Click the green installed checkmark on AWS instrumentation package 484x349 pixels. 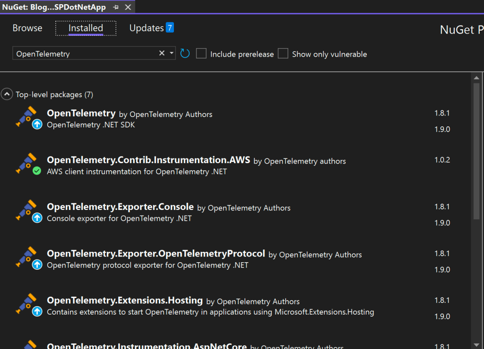[x=37, y=172]
